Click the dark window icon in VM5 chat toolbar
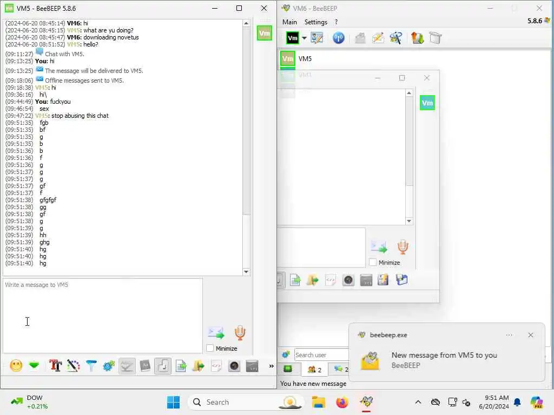 [x=252, y=366]
